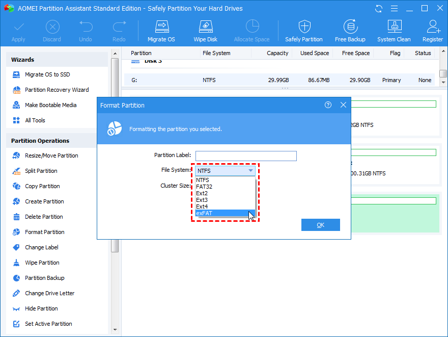Click the 29.99GB capacity cell

278,81
